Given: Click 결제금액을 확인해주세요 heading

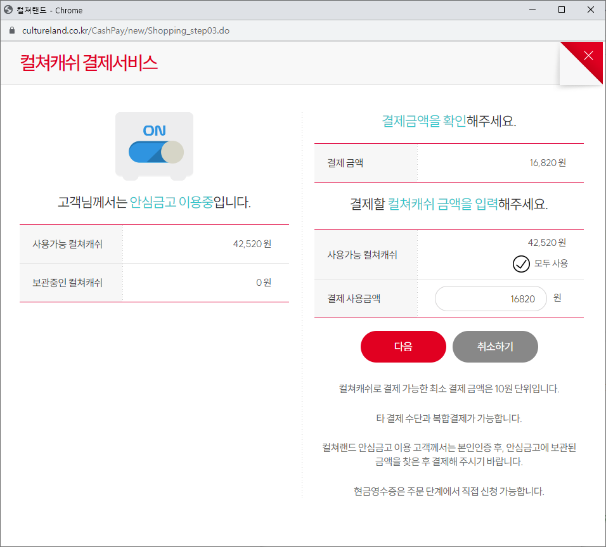Looking at the screenshot, I should point(449,121).
